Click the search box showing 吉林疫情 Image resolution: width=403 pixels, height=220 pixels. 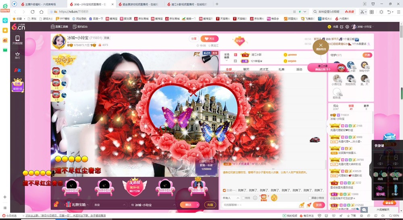pyautogui.click(x=329, y=12)
